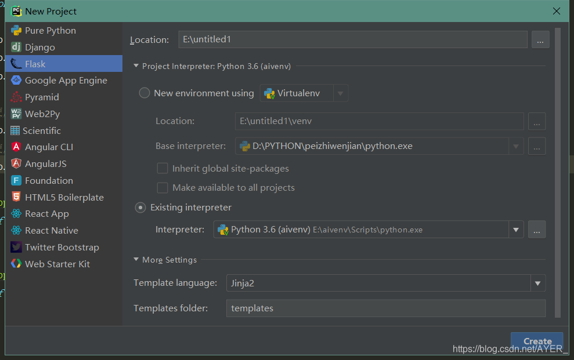Click Base interpreter python.exe combo box
Image resolution: width=574 pixels, height=360 pixels.
point(379,146)
